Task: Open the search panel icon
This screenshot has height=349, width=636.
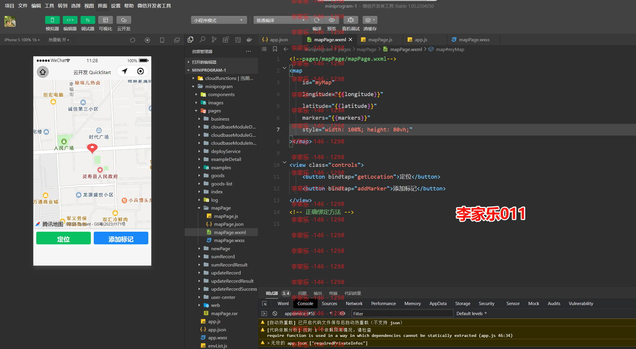Action: 202,39
